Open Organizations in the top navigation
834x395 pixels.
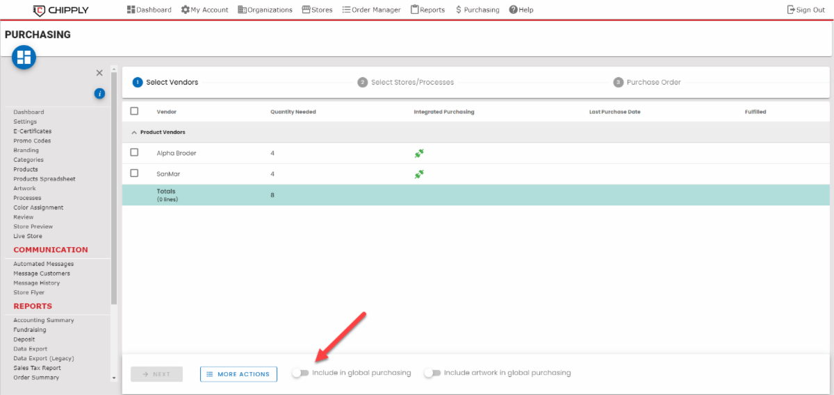[x=265, y=10]
